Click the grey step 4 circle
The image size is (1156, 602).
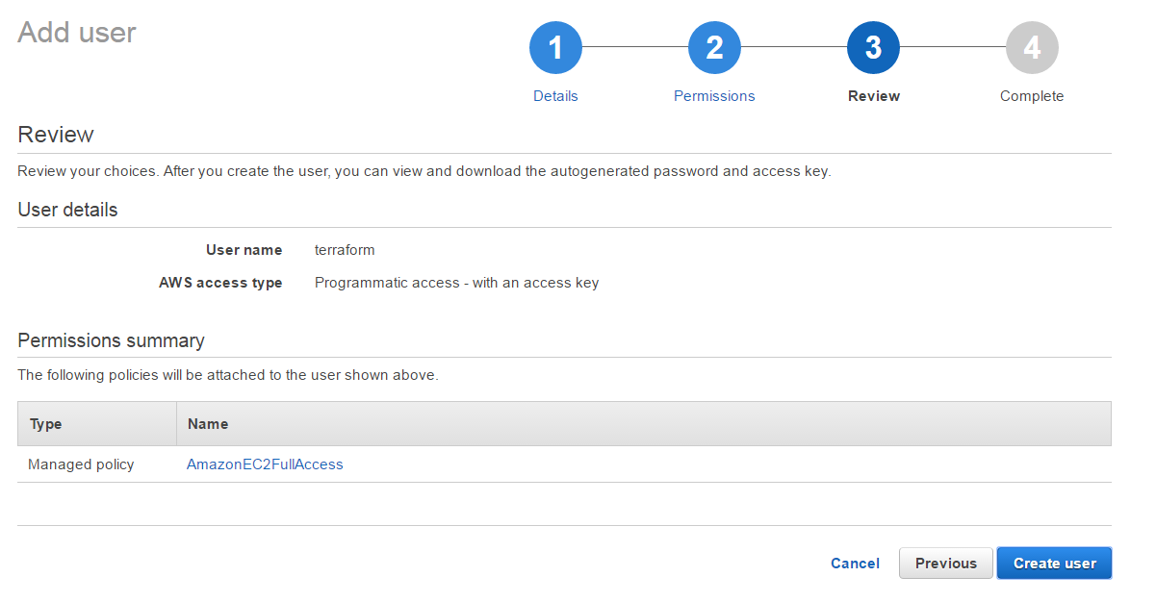coord(1032,47)
